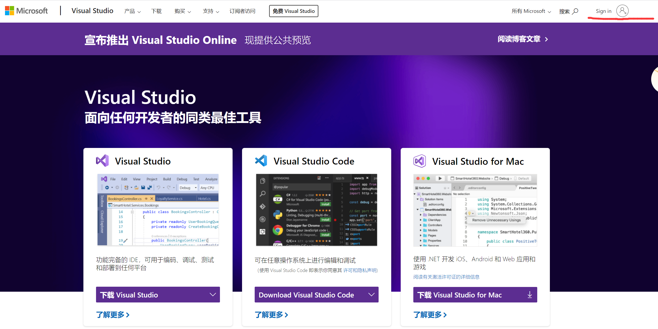Click 了解更多 under Visual Studio card

pyautogui.click(x=113, y=315)
